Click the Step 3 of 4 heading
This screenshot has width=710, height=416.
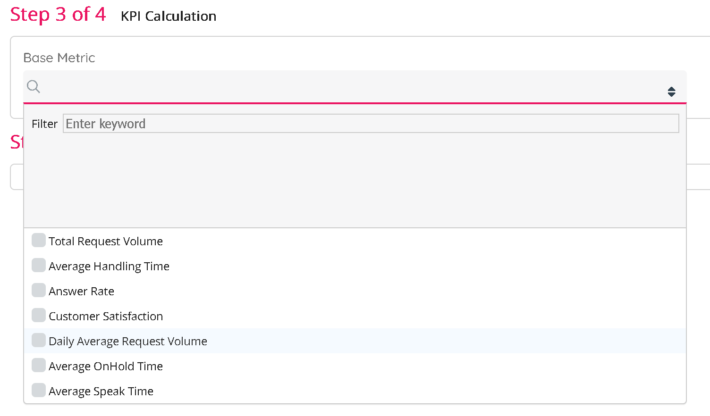point(58,15)
